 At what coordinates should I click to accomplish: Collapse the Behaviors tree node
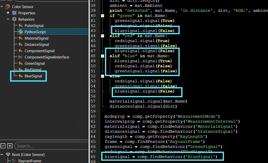tap(8, 19)
